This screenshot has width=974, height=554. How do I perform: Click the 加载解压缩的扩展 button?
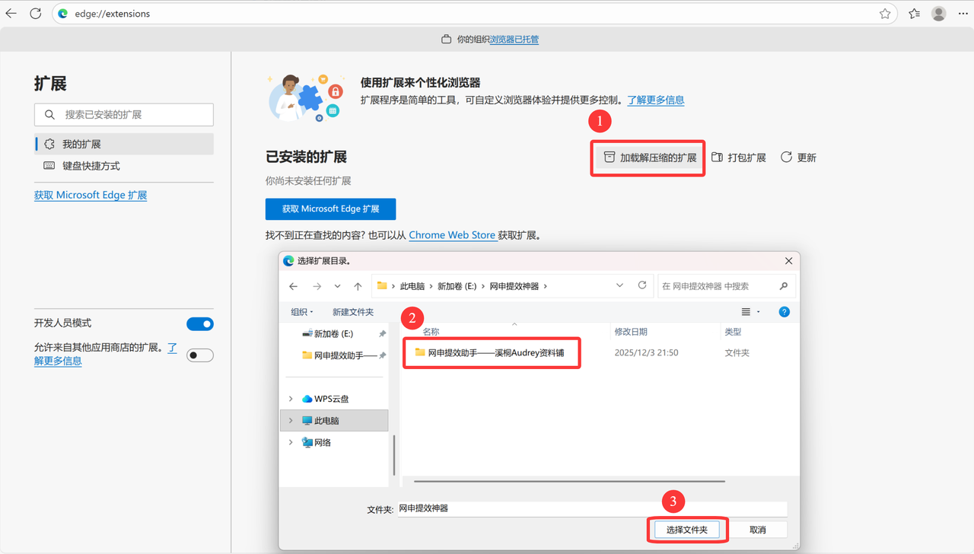click(x=648, y=158)
